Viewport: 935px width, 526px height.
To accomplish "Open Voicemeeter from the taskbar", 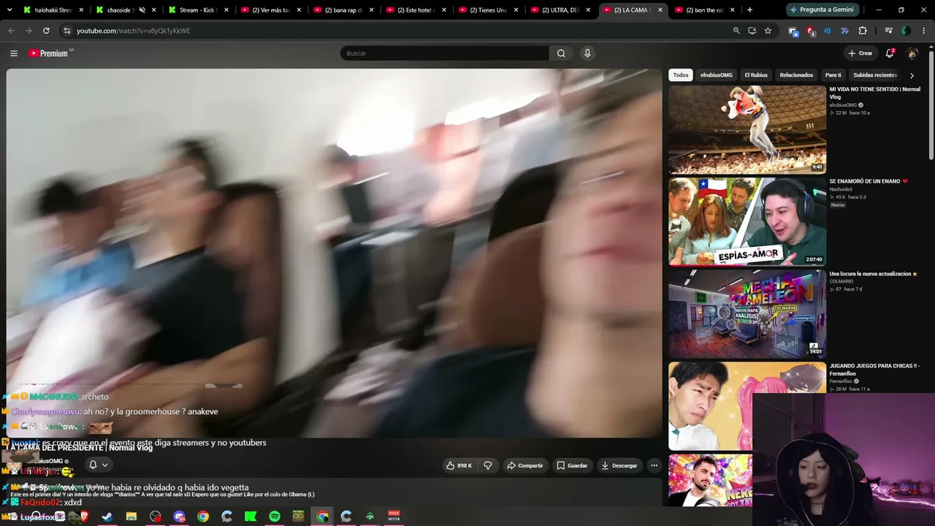I will click(x=394, y=517).
